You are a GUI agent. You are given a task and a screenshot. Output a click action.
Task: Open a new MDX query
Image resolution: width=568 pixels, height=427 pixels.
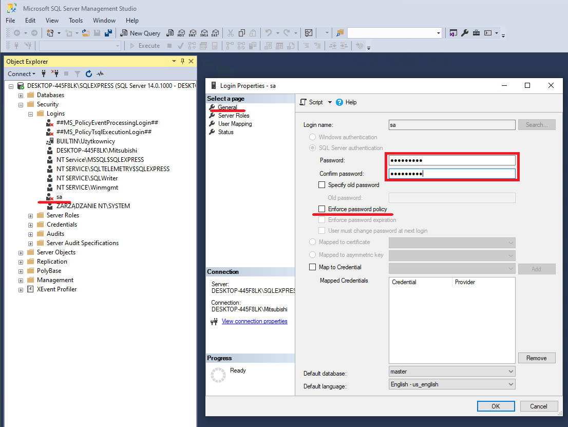(181, 33)
